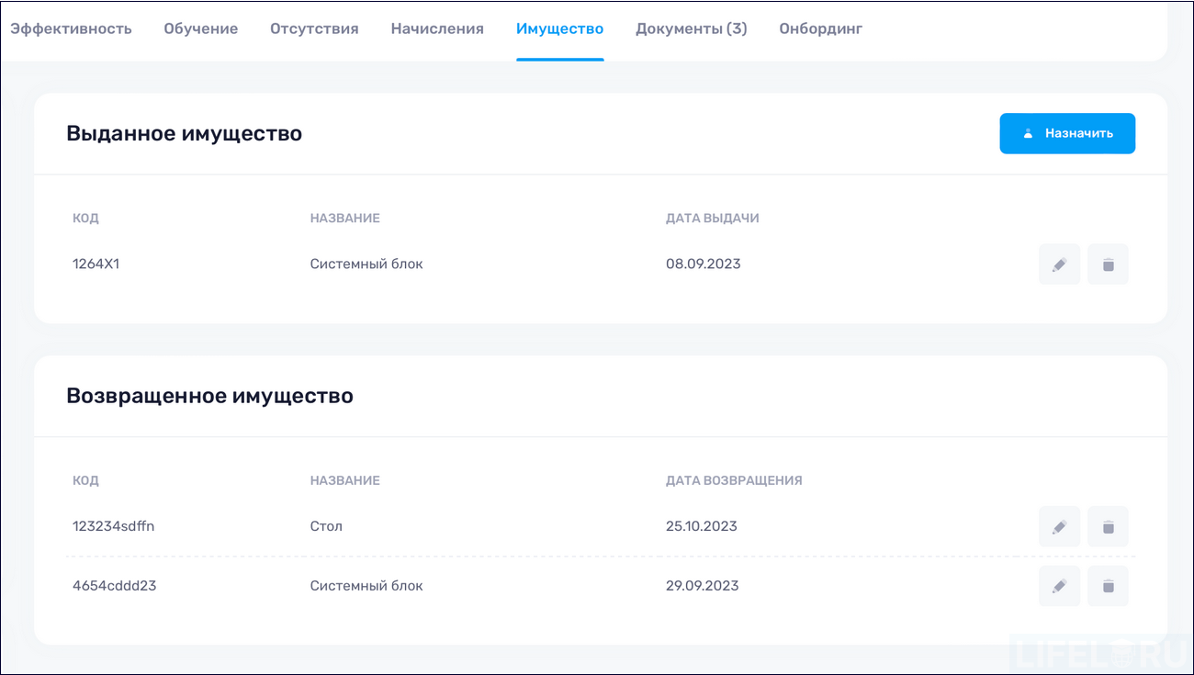Click the Возвращенное имущество section heading
Viewport: 1194px width, 675px height.
point(209,396)
